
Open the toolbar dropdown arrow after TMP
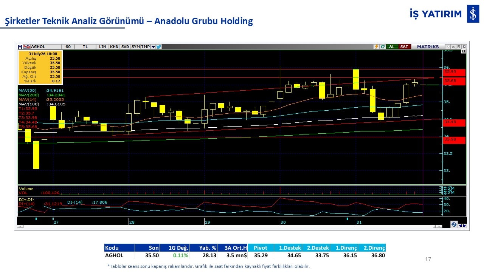(x=153, y=47)
